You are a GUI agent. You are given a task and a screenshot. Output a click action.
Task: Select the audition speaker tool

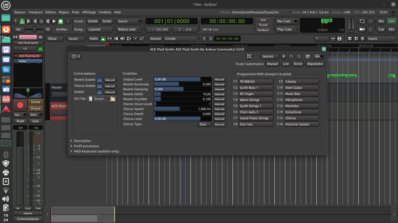pos(122,39)
